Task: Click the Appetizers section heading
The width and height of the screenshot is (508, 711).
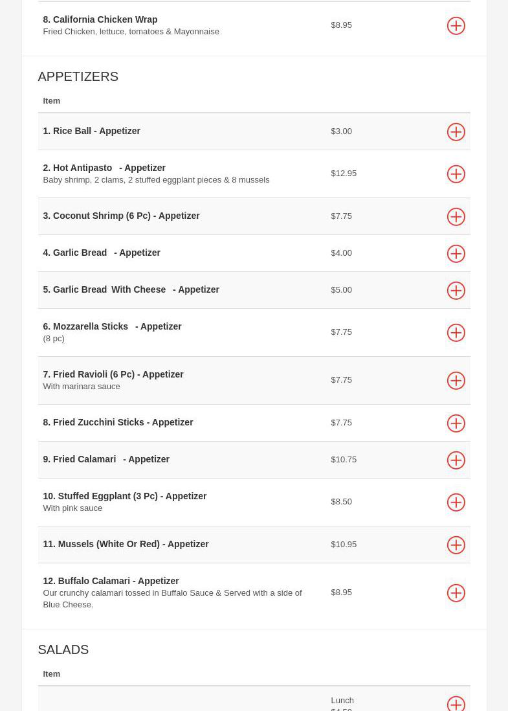Action: click(x=78, y=76)
